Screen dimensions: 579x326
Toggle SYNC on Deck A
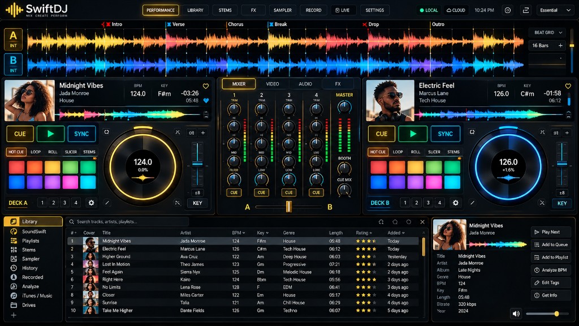pos(81,134)
